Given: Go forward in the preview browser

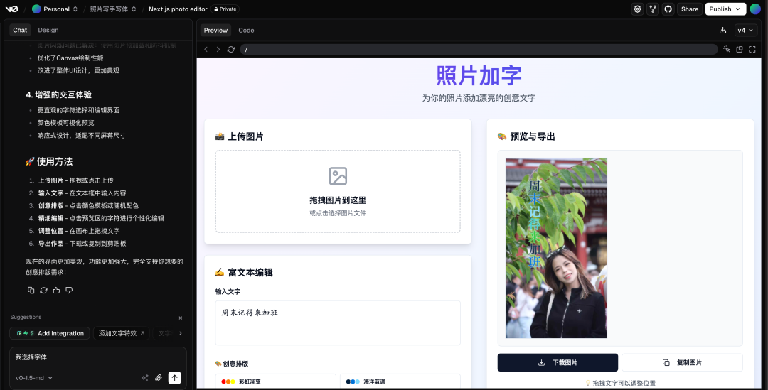Looking at the screenshot, I should 218,50.
